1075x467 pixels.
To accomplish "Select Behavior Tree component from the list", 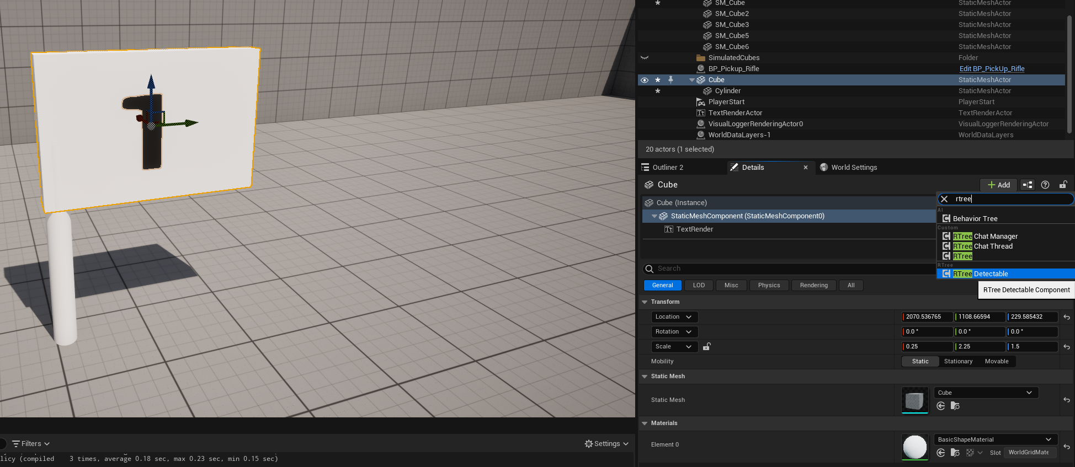I will pos(975,219).
